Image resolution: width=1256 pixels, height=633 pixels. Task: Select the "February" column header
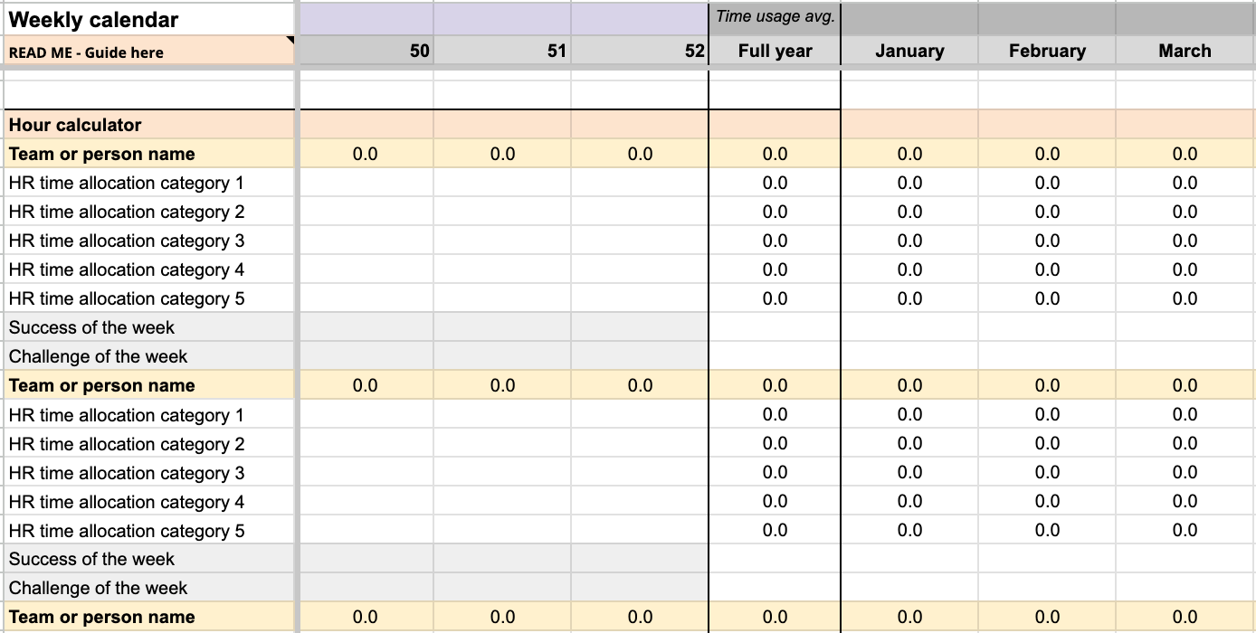(x=1047, y=51)
